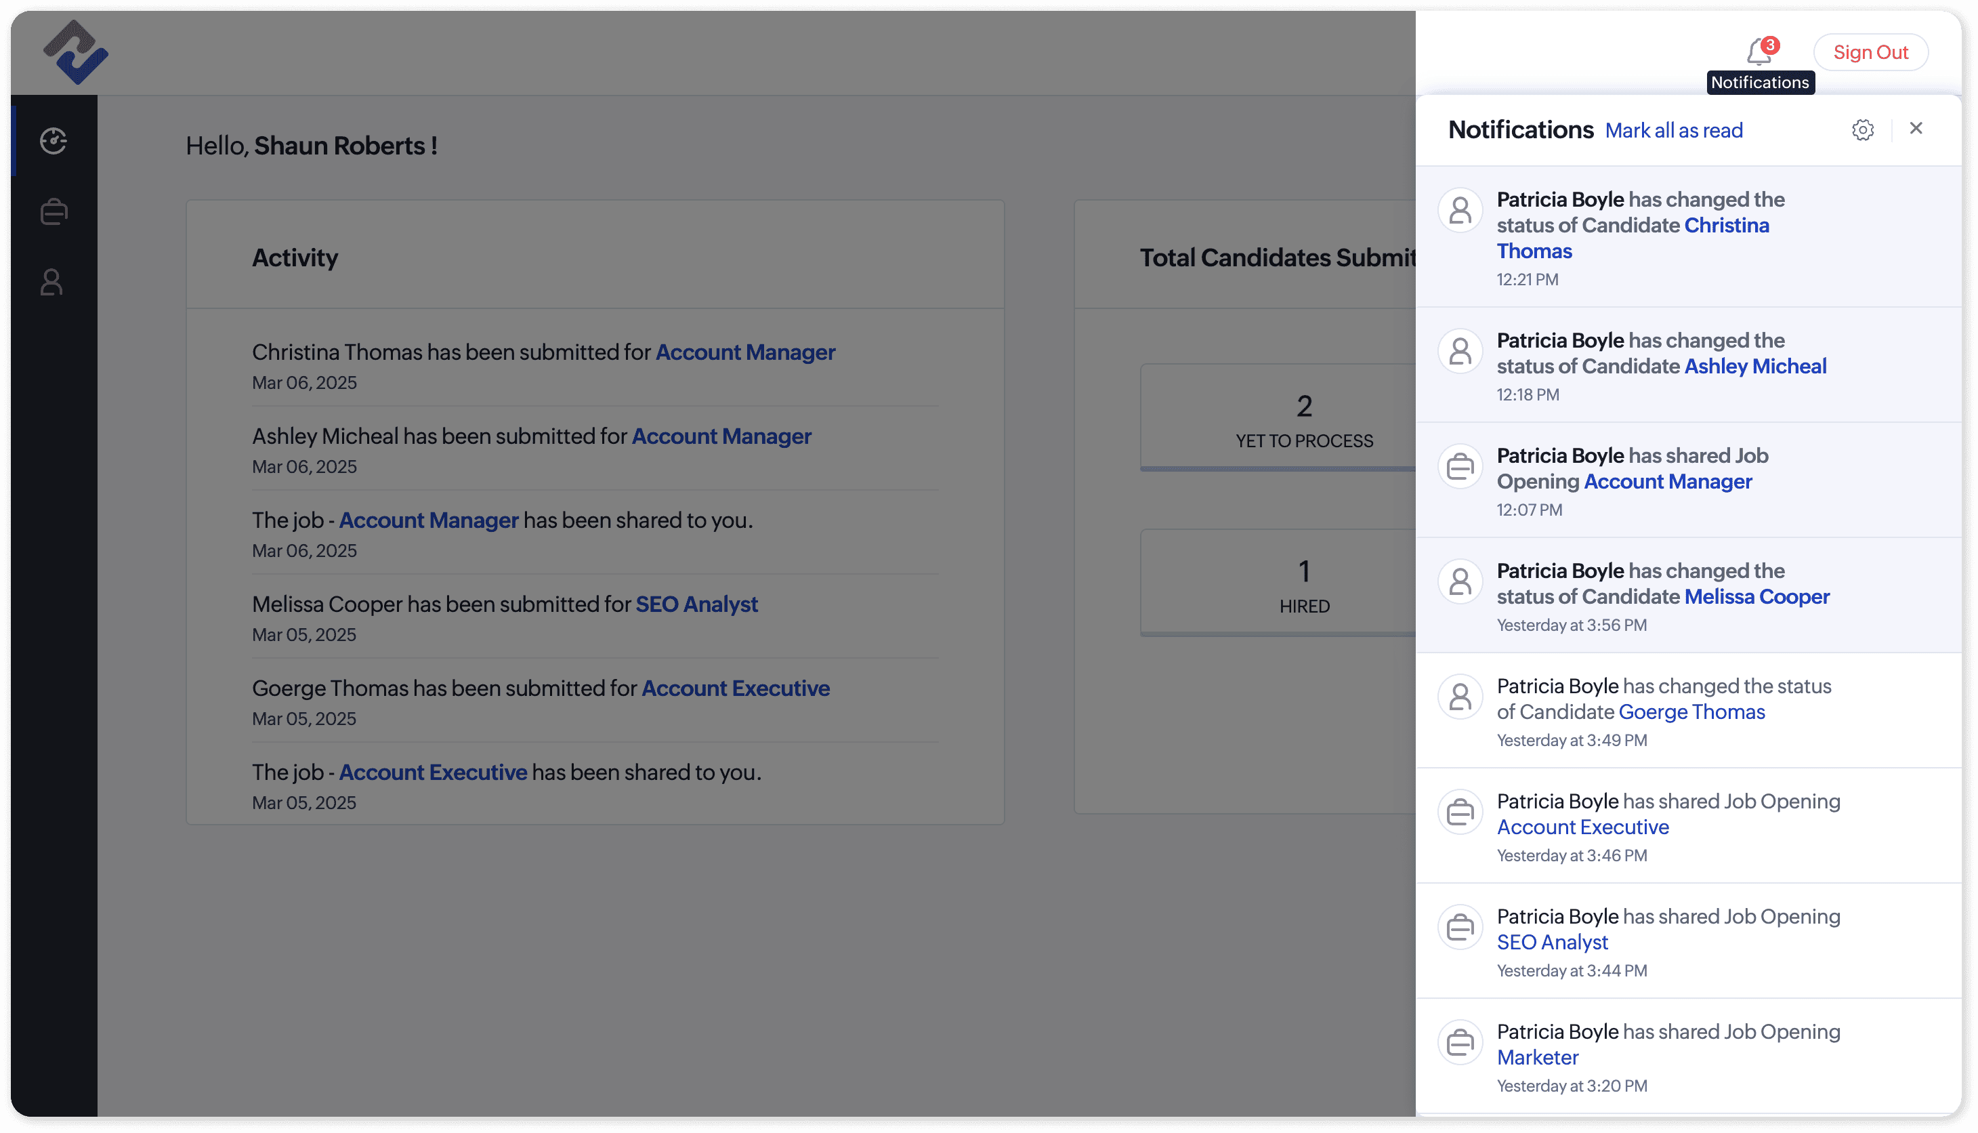Click the app logo in header

point(75,53)
